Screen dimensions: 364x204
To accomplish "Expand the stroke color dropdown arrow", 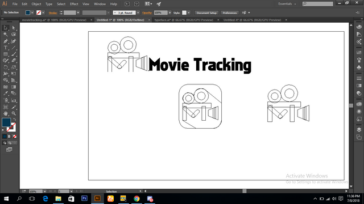I will click(x=43, y=12).
